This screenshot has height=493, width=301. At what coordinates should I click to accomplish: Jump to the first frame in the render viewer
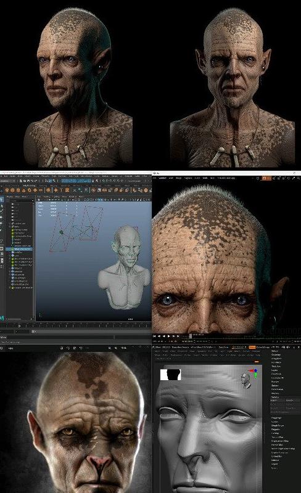pyautogui.click(x=154, y=336)
